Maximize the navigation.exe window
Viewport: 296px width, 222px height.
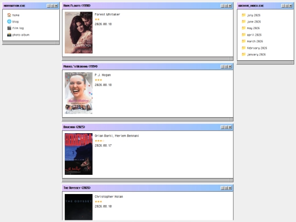click(53, 5)
